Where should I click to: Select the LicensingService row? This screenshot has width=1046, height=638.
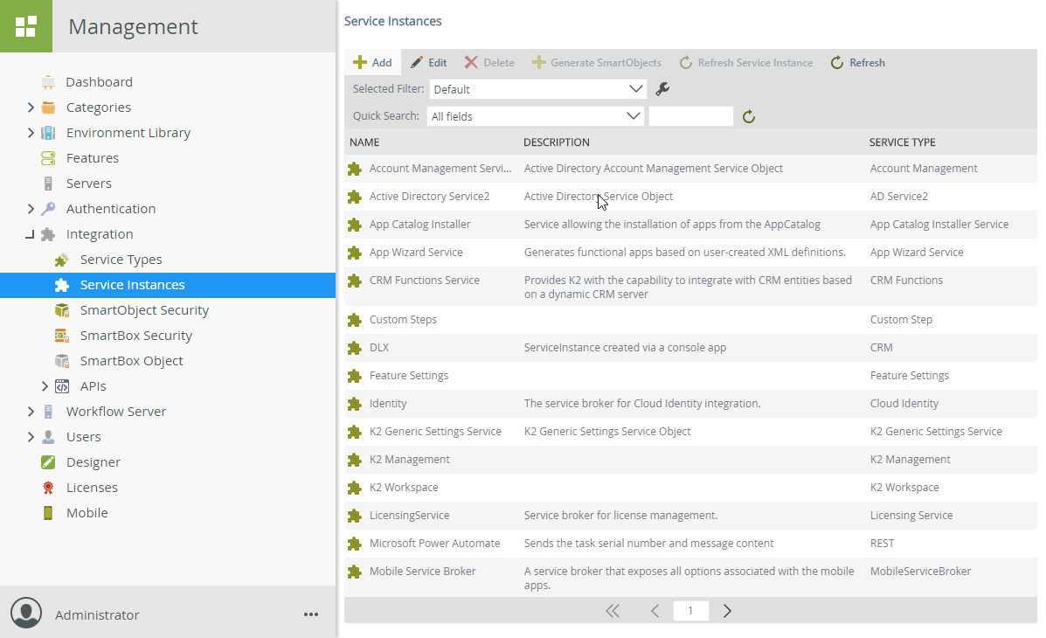pyautogui.click(x=690, y=515)
